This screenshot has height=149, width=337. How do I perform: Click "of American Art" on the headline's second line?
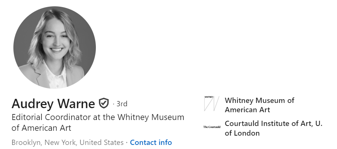[41, 128]
